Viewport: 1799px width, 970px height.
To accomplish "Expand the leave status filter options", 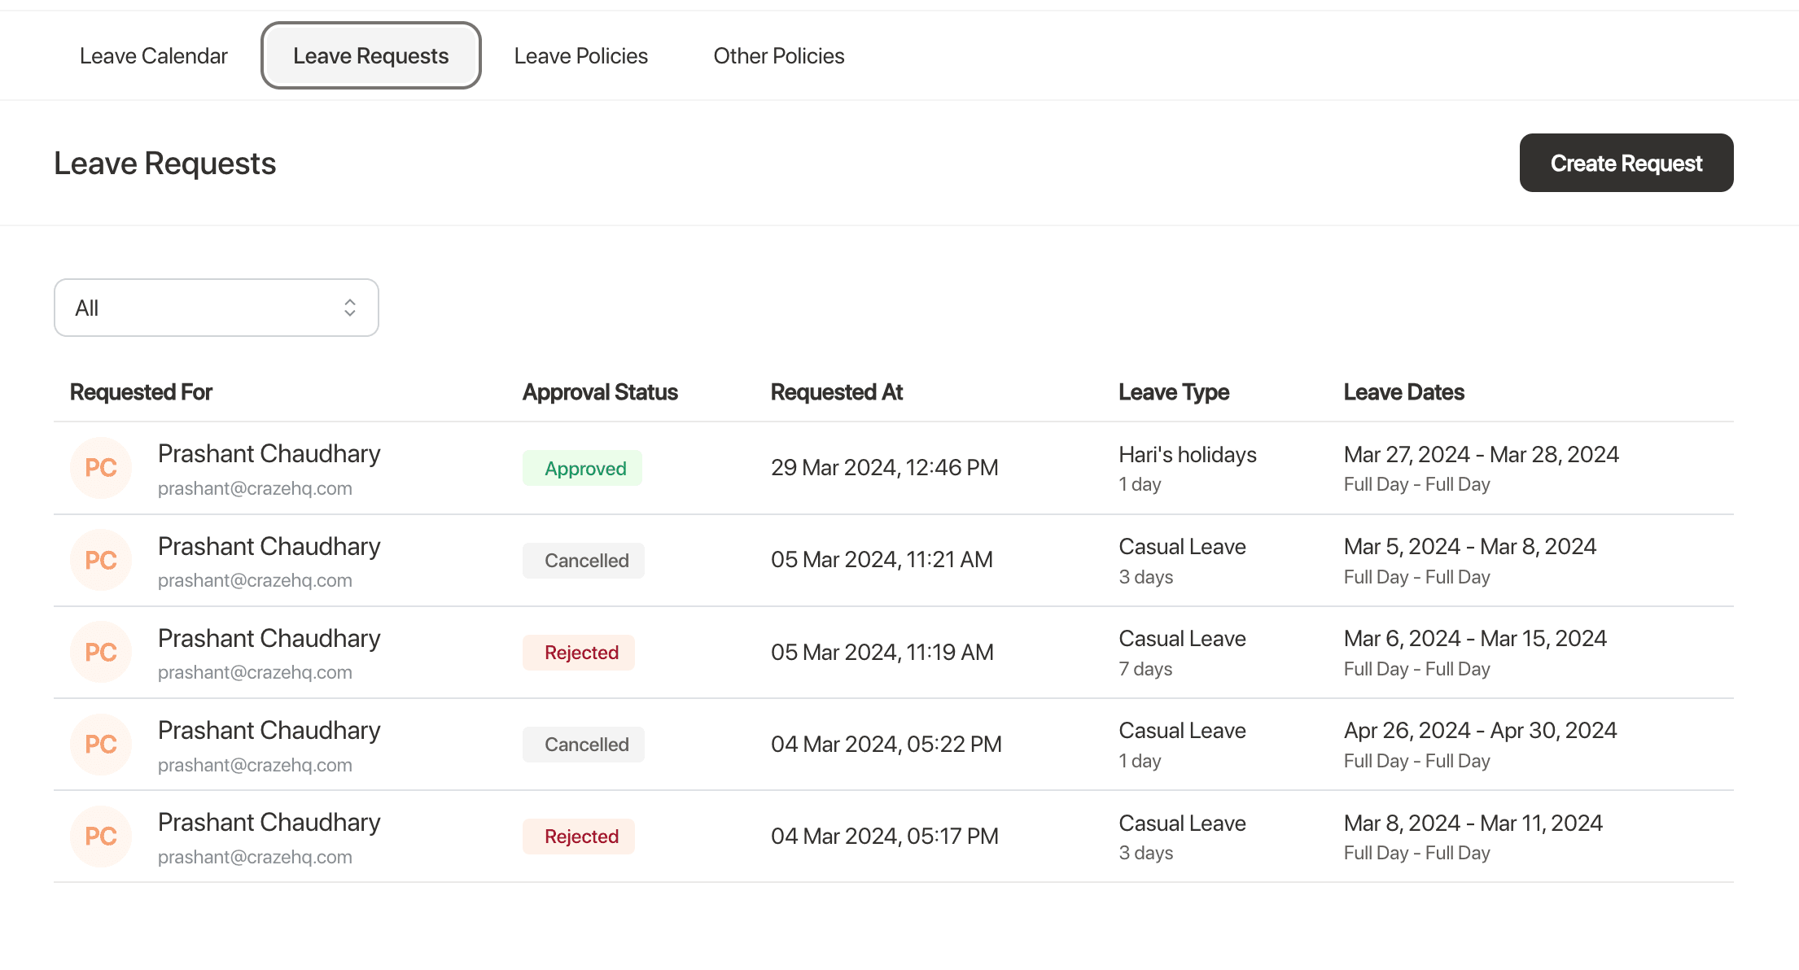I will coord(216,307).
